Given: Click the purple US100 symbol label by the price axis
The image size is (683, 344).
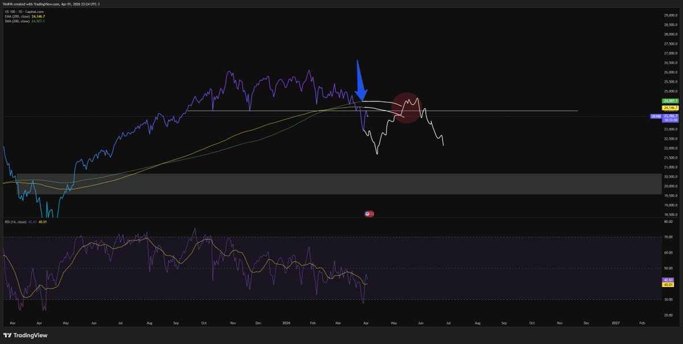Looking at the screenshot, I should [x=655, y=116].
